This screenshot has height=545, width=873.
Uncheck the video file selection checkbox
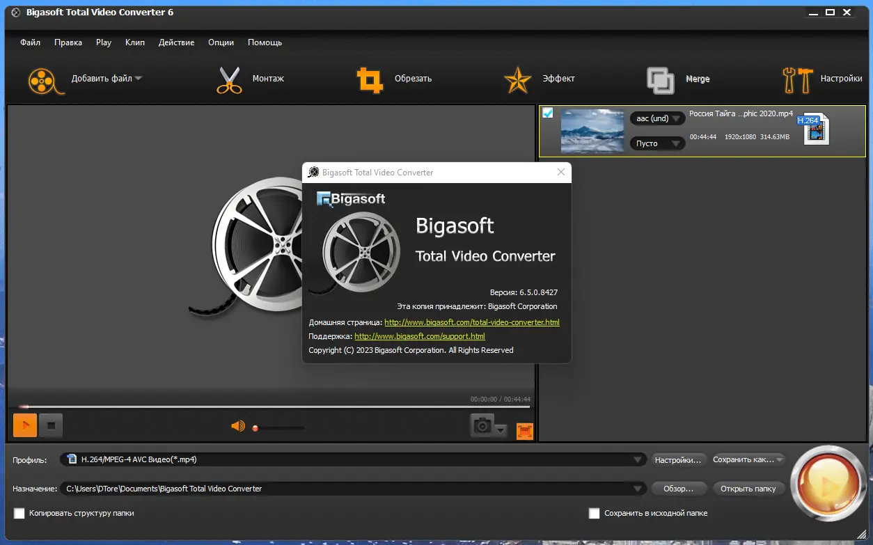(x=546, y=111)
